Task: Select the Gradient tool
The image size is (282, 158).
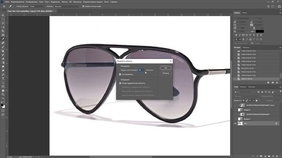Action: click(x=3, y=63)
